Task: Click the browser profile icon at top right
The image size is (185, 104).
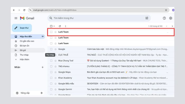Action: [173, 10]
